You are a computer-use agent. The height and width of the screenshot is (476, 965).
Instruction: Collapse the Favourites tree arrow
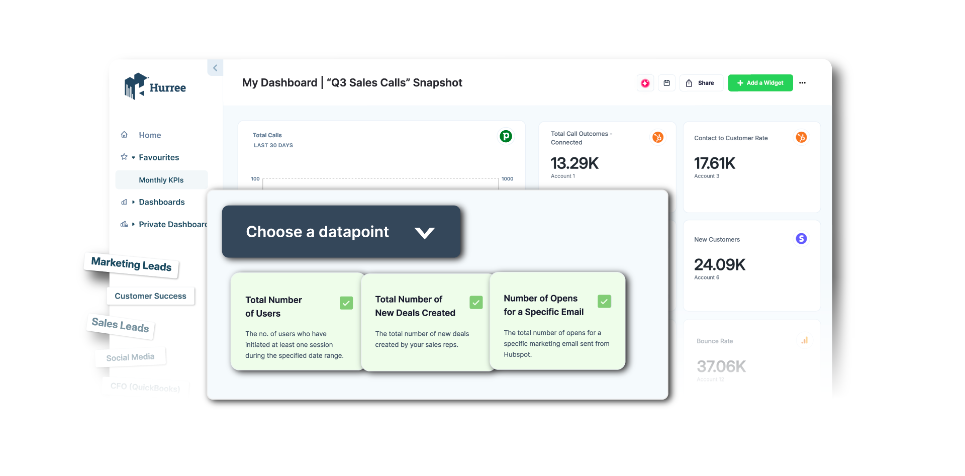(133, 157)
